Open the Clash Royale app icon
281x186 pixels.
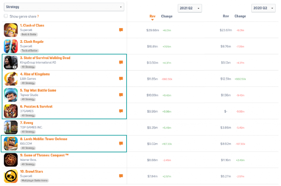11,46
